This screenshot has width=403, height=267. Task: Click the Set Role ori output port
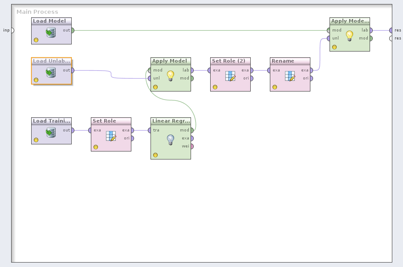(132, 138)
